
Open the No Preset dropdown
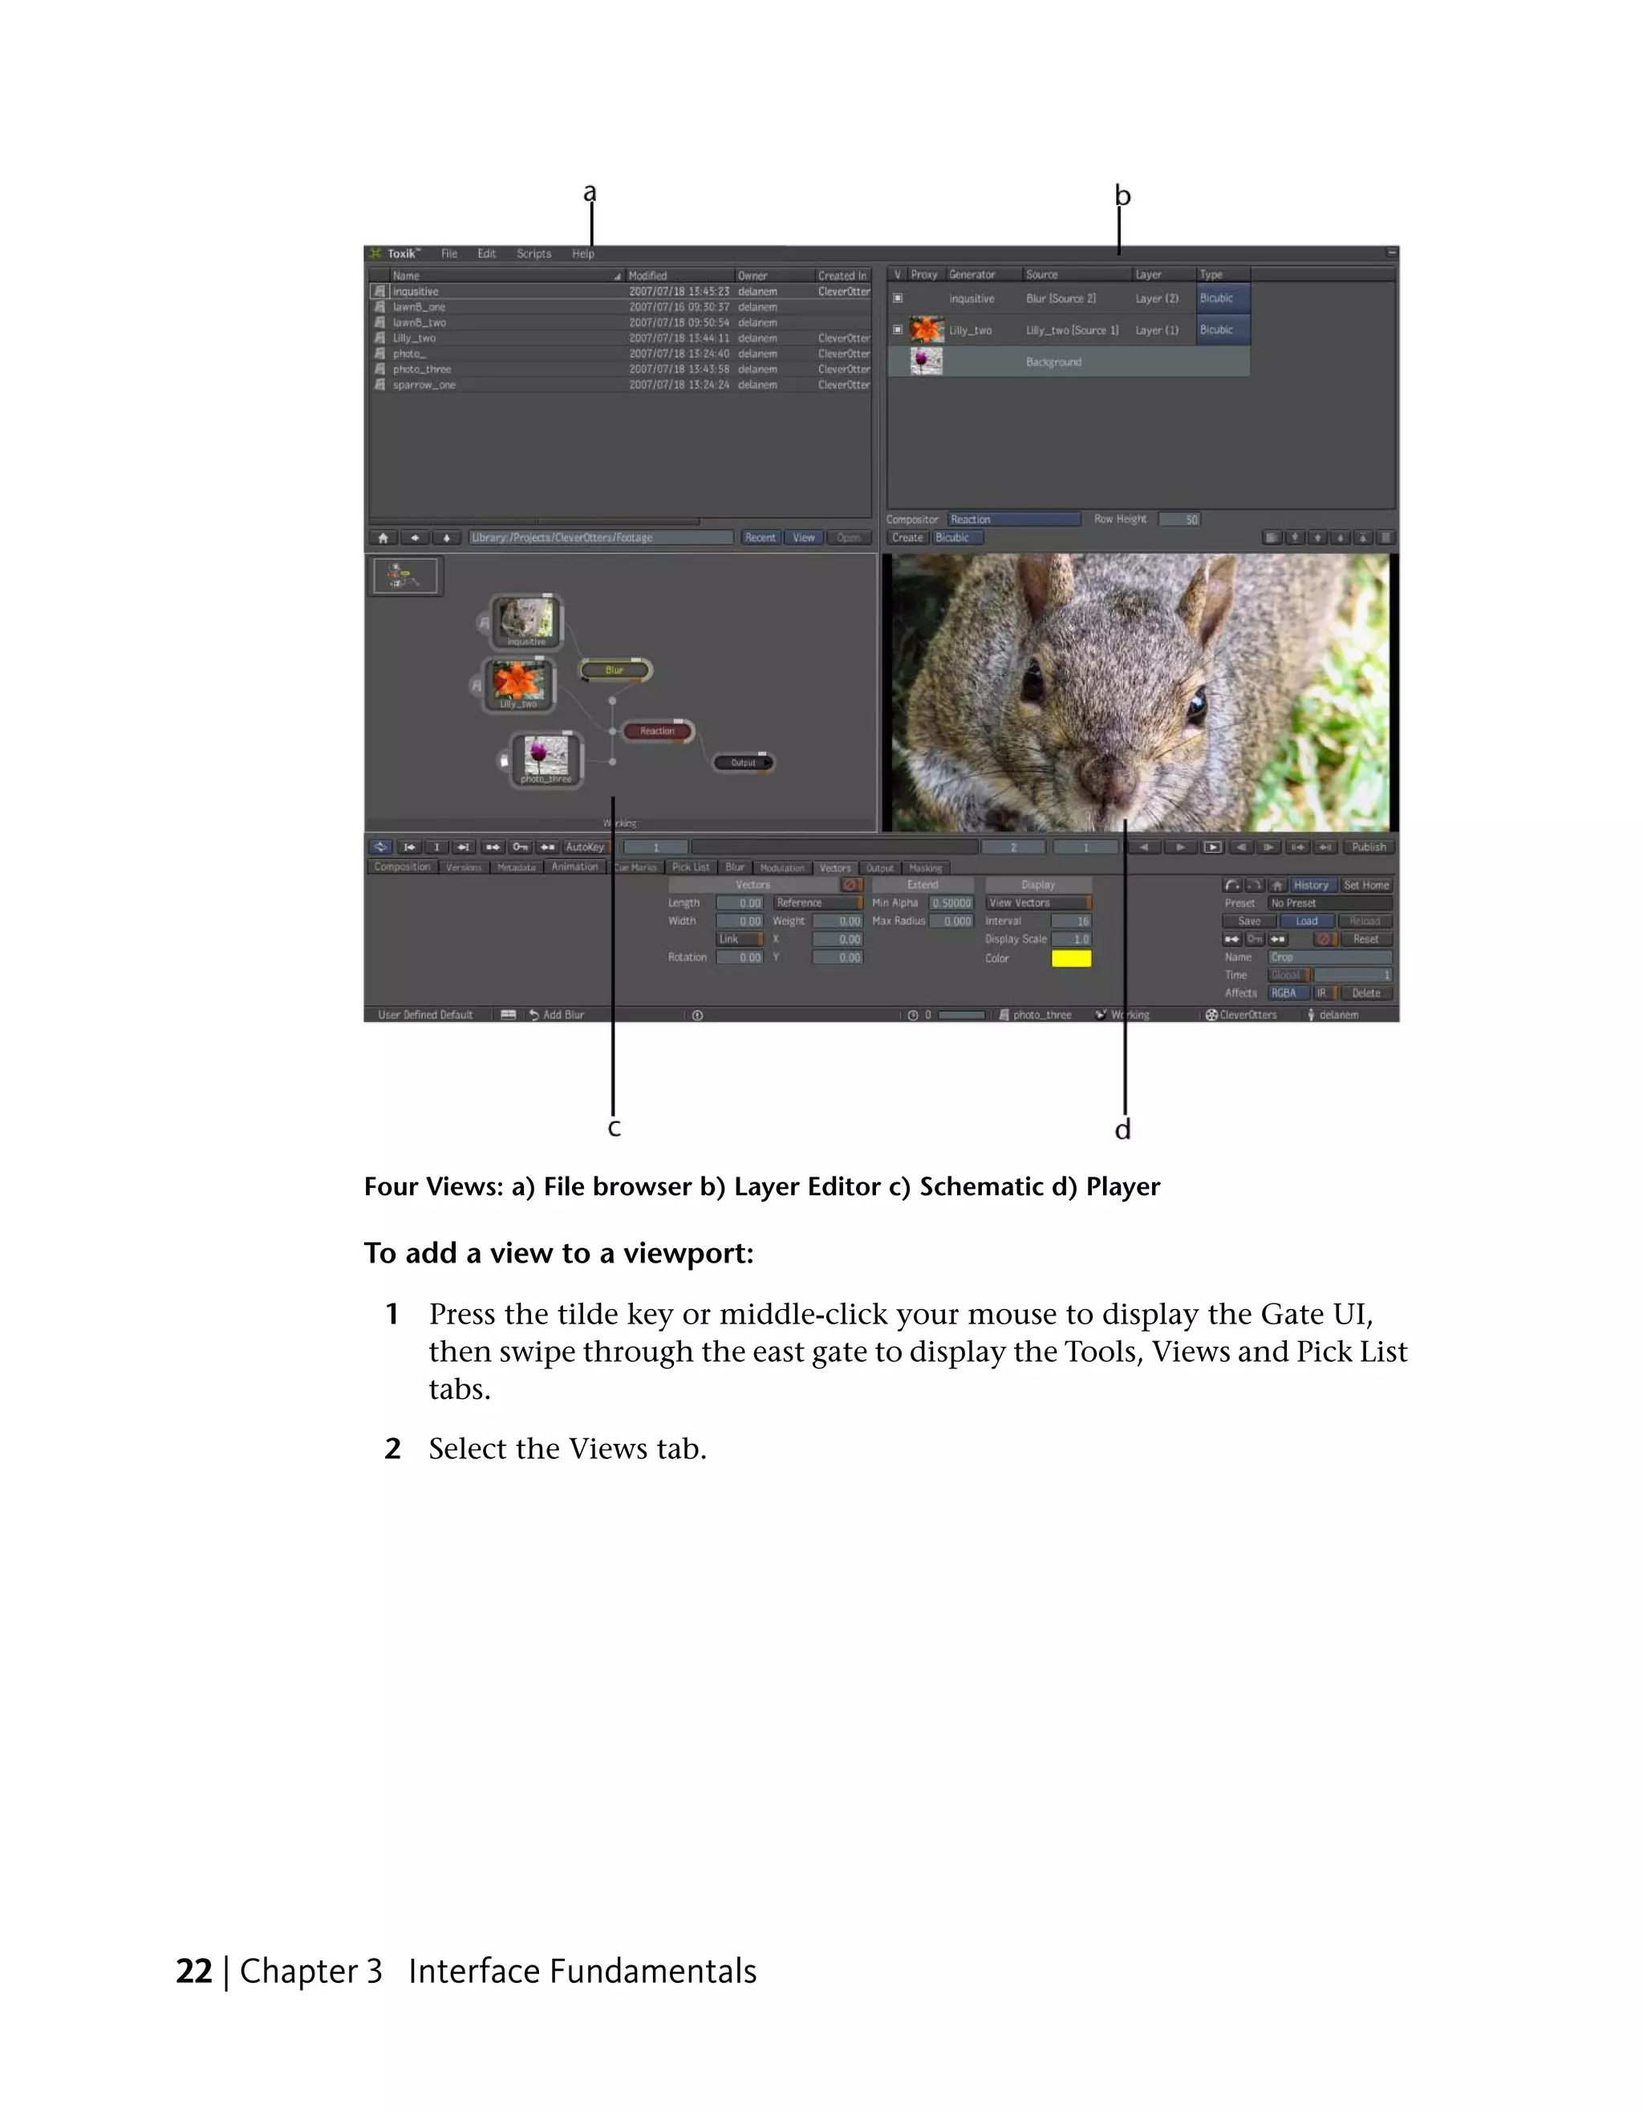pos(1329,903)
